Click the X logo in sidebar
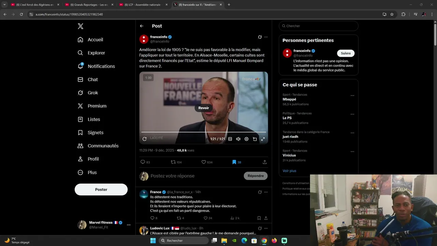The width and height of the screenshot is (437, 246). (x=80, y=26)
